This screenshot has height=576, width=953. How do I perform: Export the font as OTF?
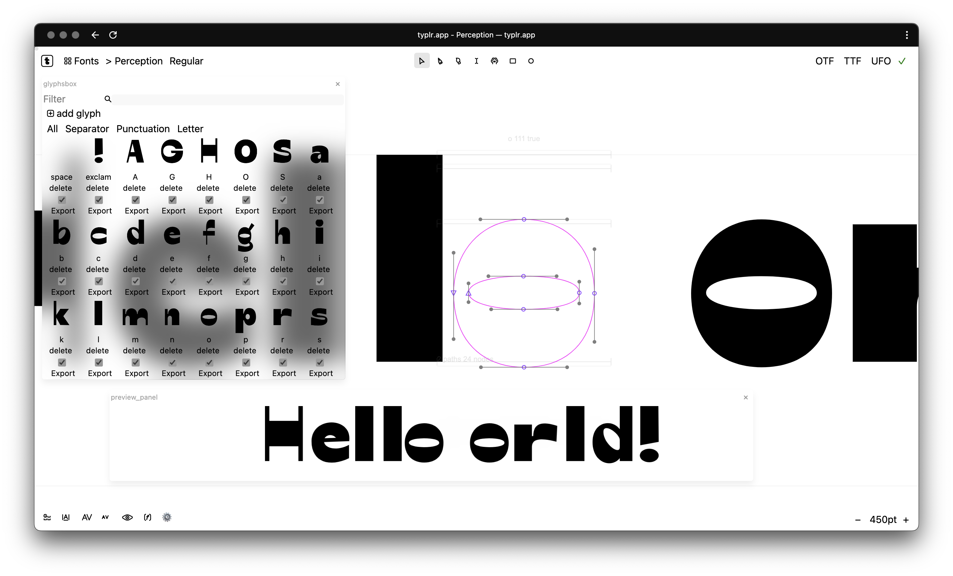pos(824,61)
